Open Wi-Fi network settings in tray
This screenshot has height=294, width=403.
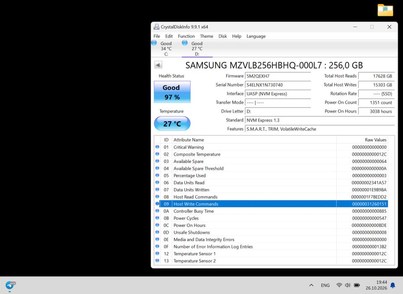pos(339,285)
